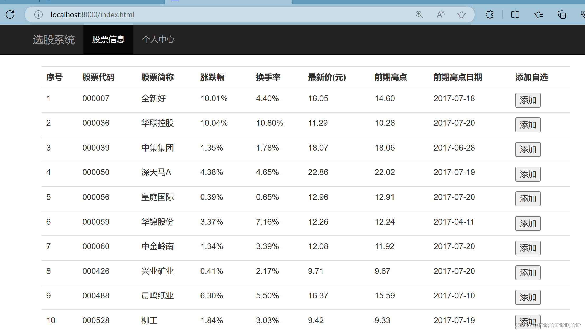Open the browser Extensions puzzle icon
The image size is (585, 330).
pos(490,14)
